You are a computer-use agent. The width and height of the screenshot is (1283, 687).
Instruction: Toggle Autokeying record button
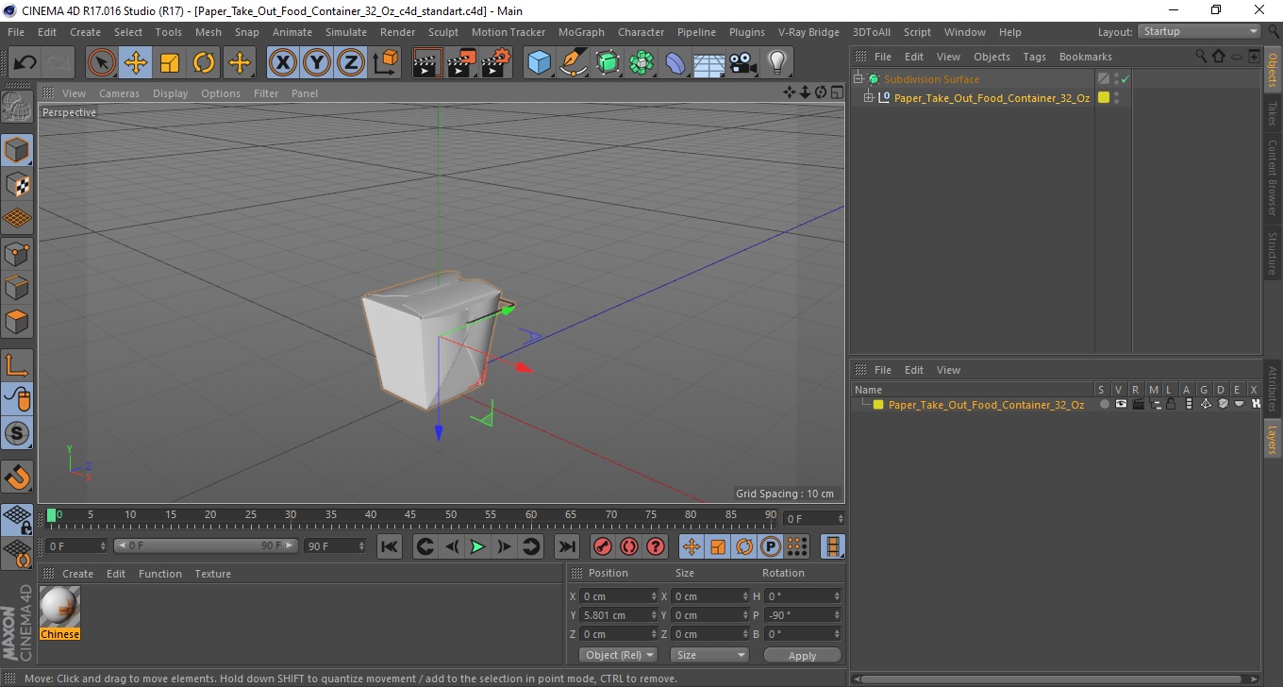(629, 546)
